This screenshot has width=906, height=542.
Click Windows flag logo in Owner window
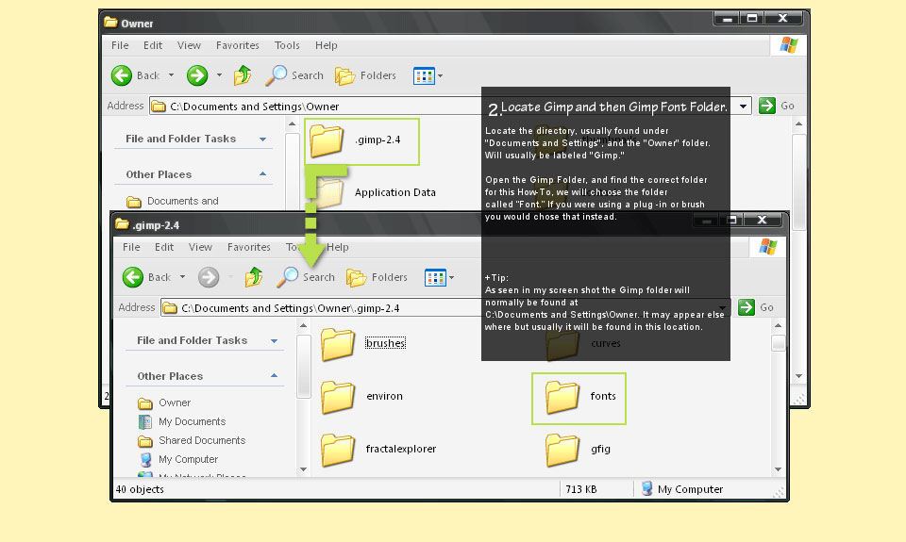pyautogui.click(x=789, y=45)
